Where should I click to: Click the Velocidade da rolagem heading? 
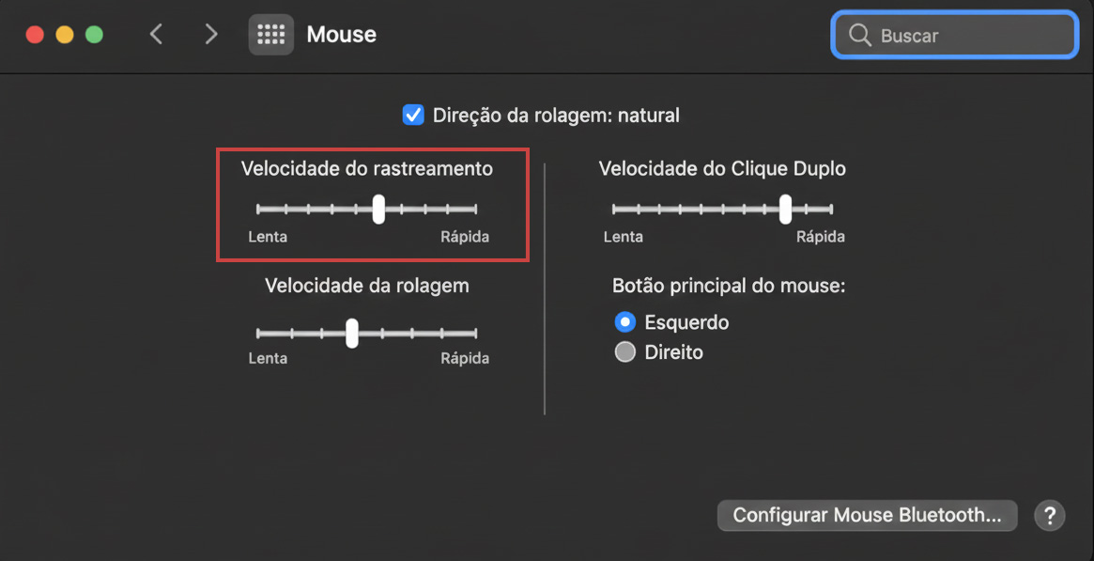tap(366, 286)
